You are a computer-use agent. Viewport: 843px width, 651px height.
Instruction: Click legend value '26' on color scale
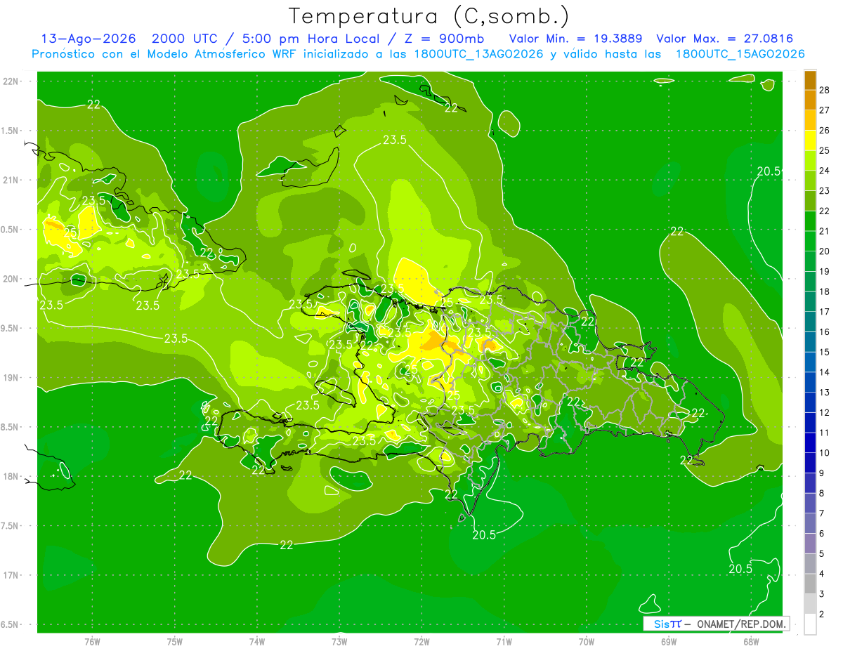825,131
